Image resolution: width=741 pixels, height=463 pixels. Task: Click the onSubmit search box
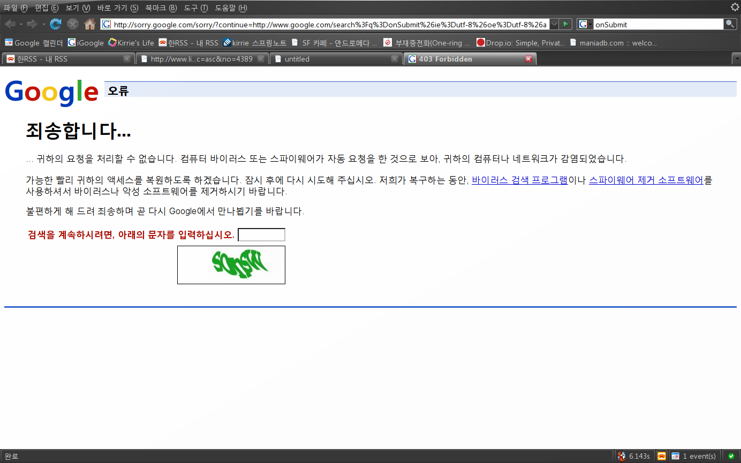(x=659, y=24)
